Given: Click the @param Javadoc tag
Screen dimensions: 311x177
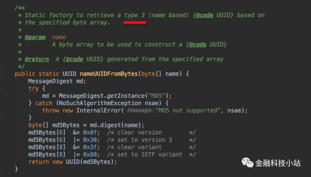Looking at the screenshot, I should [x=35, y=37].
